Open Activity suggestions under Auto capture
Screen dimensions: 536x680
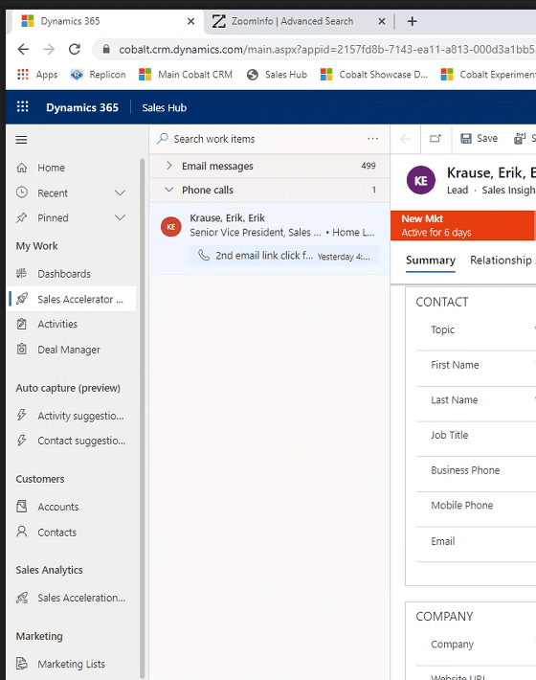[x=72, y=416]
